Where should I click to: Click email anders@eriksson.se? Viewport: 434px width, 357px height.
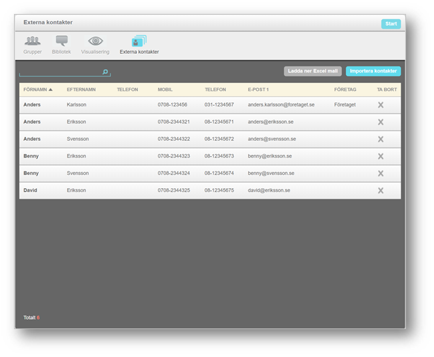coord(270,122)
